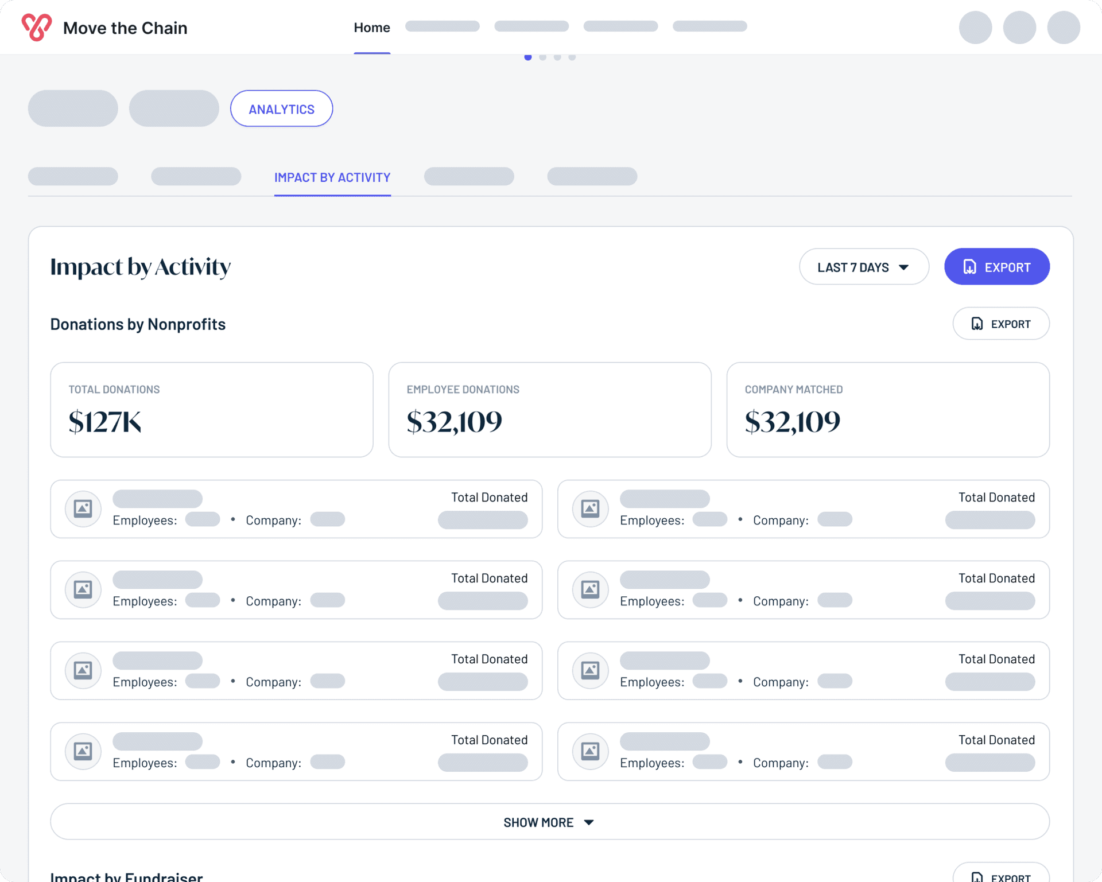
Task: Click the Impact by Activity heading
Action: 141,267
